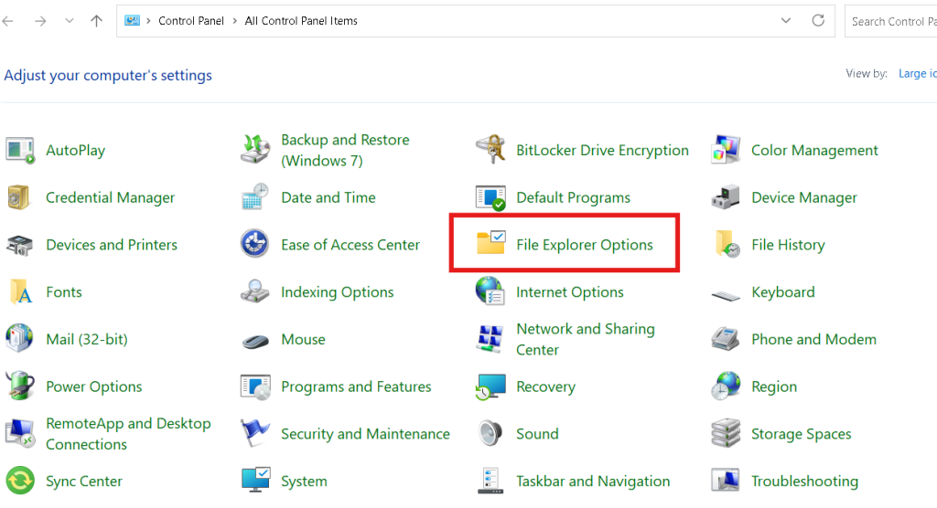Open the Mail (32-bit) icon

click(20, 338)
